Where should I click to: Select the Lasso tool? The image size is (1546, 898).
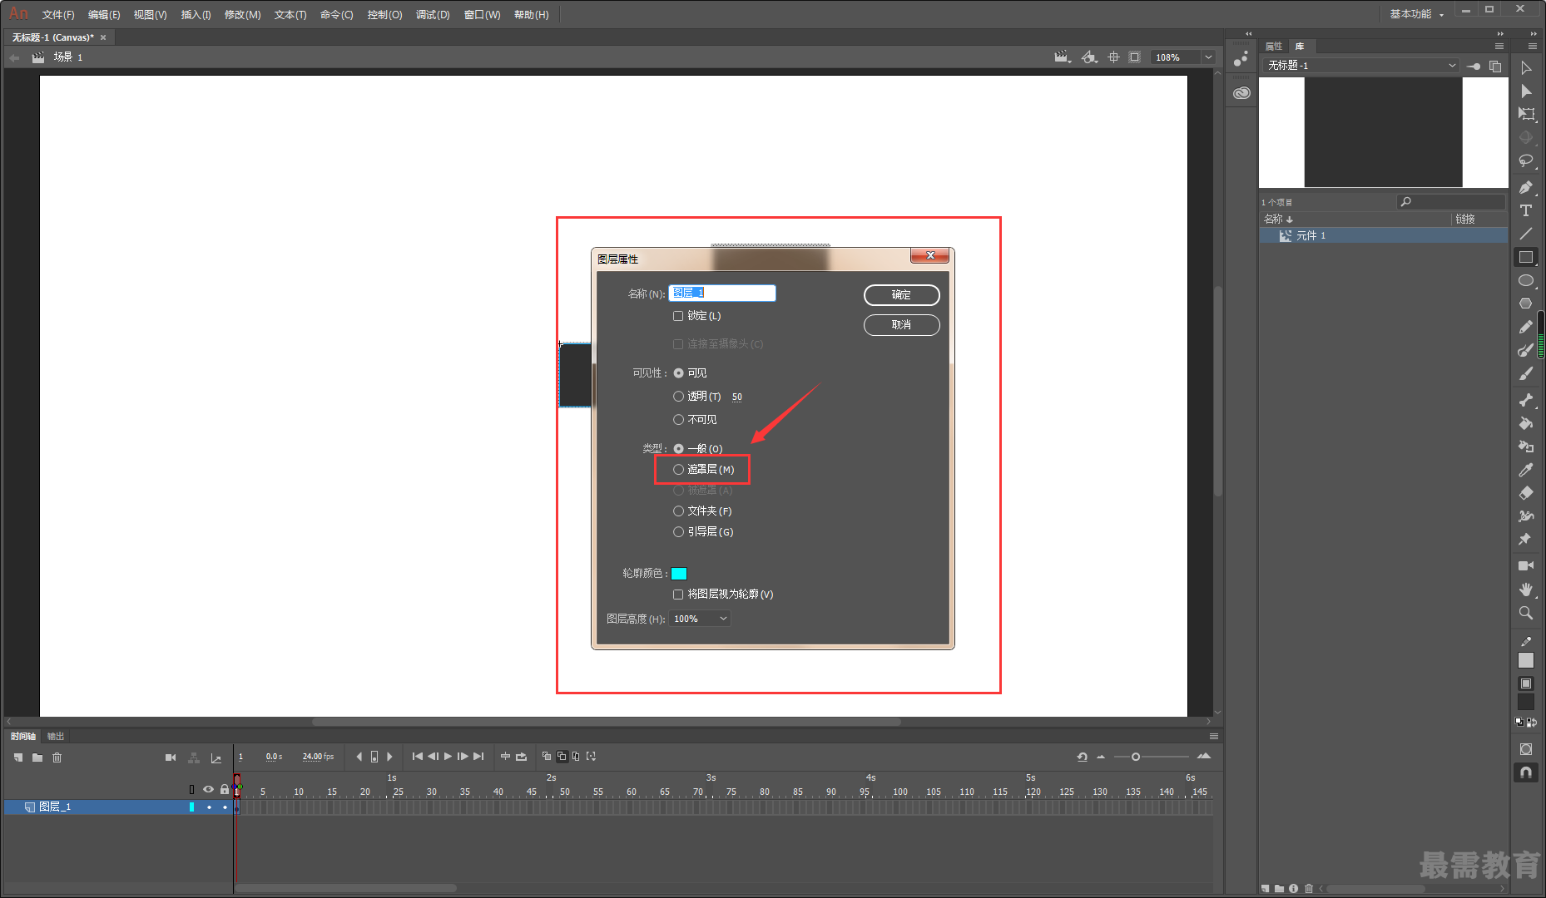click(1525, 160)
